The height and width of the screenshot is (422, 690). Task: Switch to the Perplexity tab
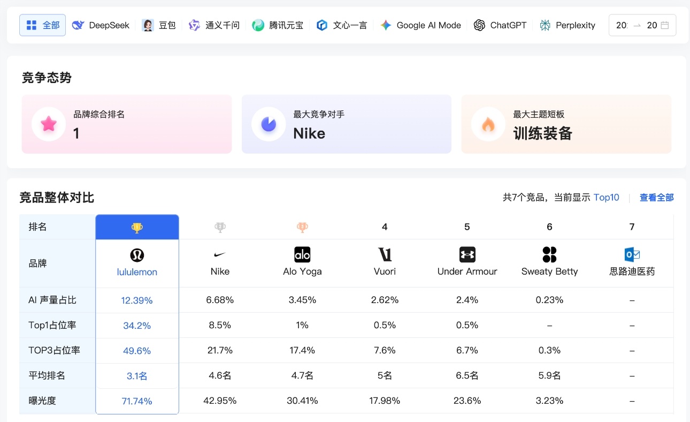pos(567,25)
